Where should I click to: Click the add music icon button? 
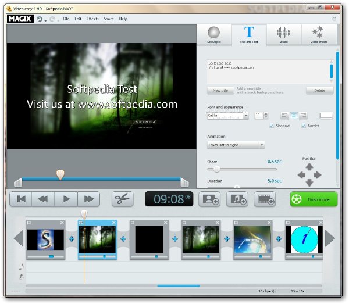pos(237,199)
